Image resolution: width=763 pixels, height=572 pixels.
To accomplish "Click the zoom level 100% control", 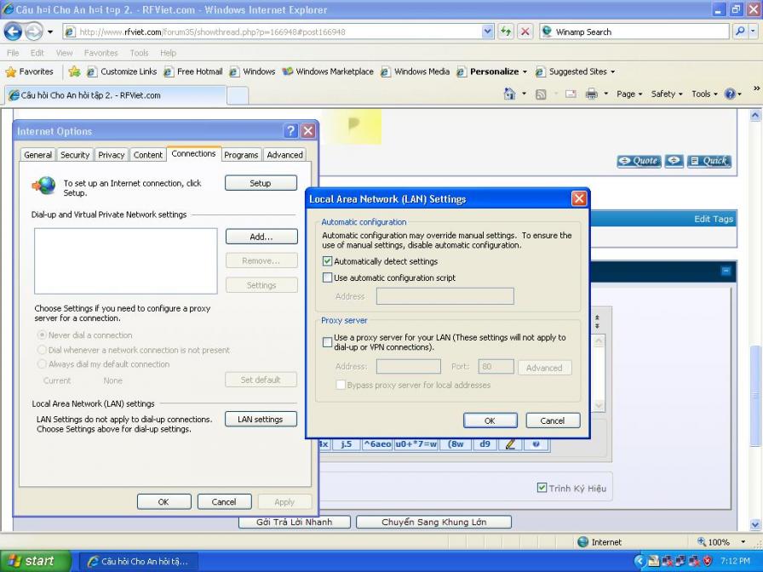I will 719,542.
